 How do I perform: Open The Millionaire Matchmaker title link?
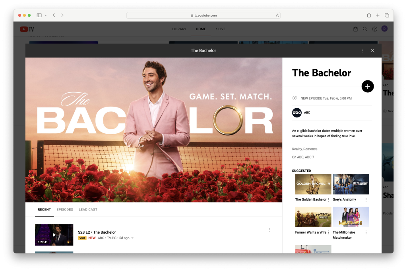click(x=344, y=235)
